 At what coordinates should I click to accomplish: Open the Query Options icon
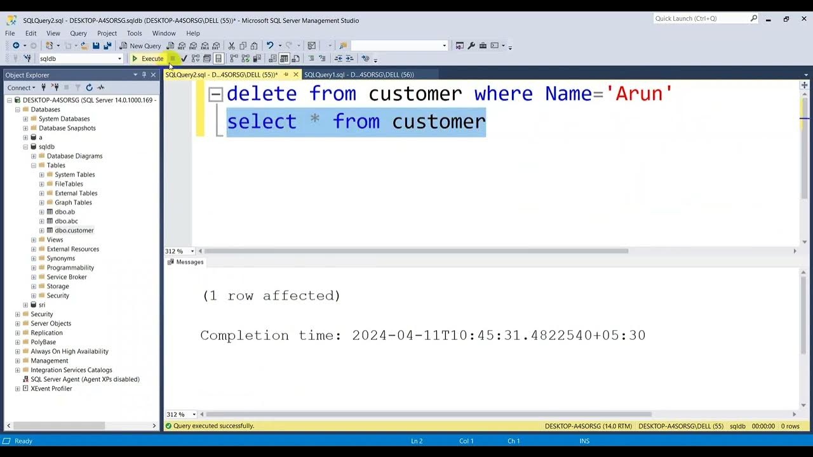tap(206, 58)
